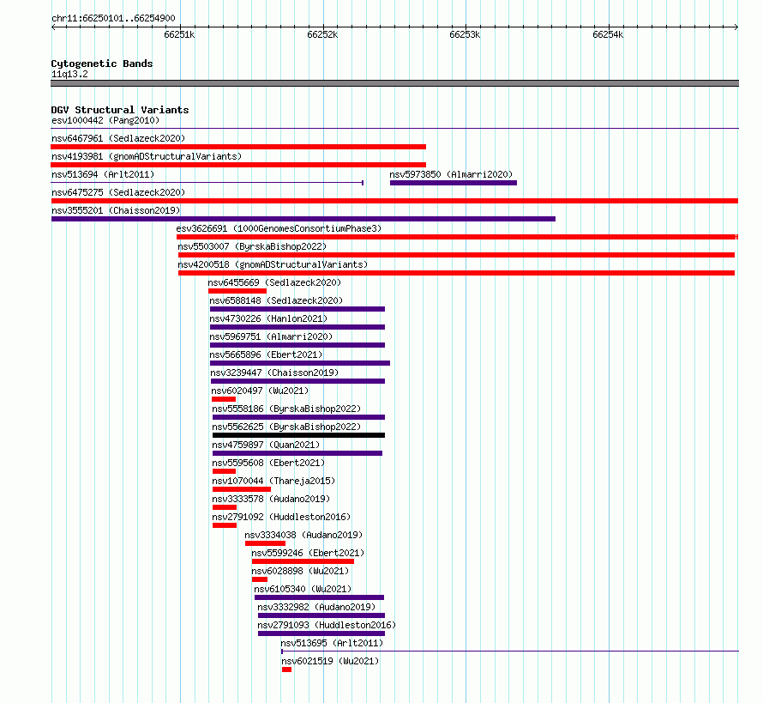Click the 11q13.2 band label

(69, 74)
